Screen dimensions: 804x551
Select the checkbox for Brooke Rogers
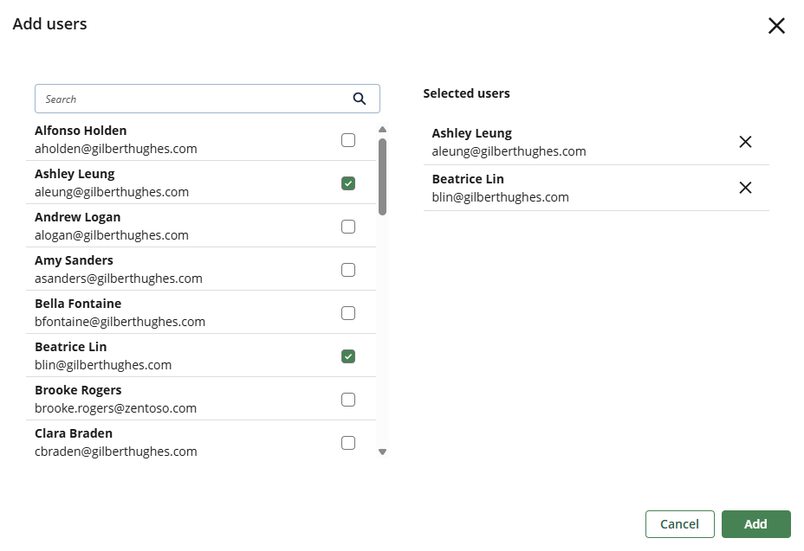pyautogui.click(x=348, y=399)
